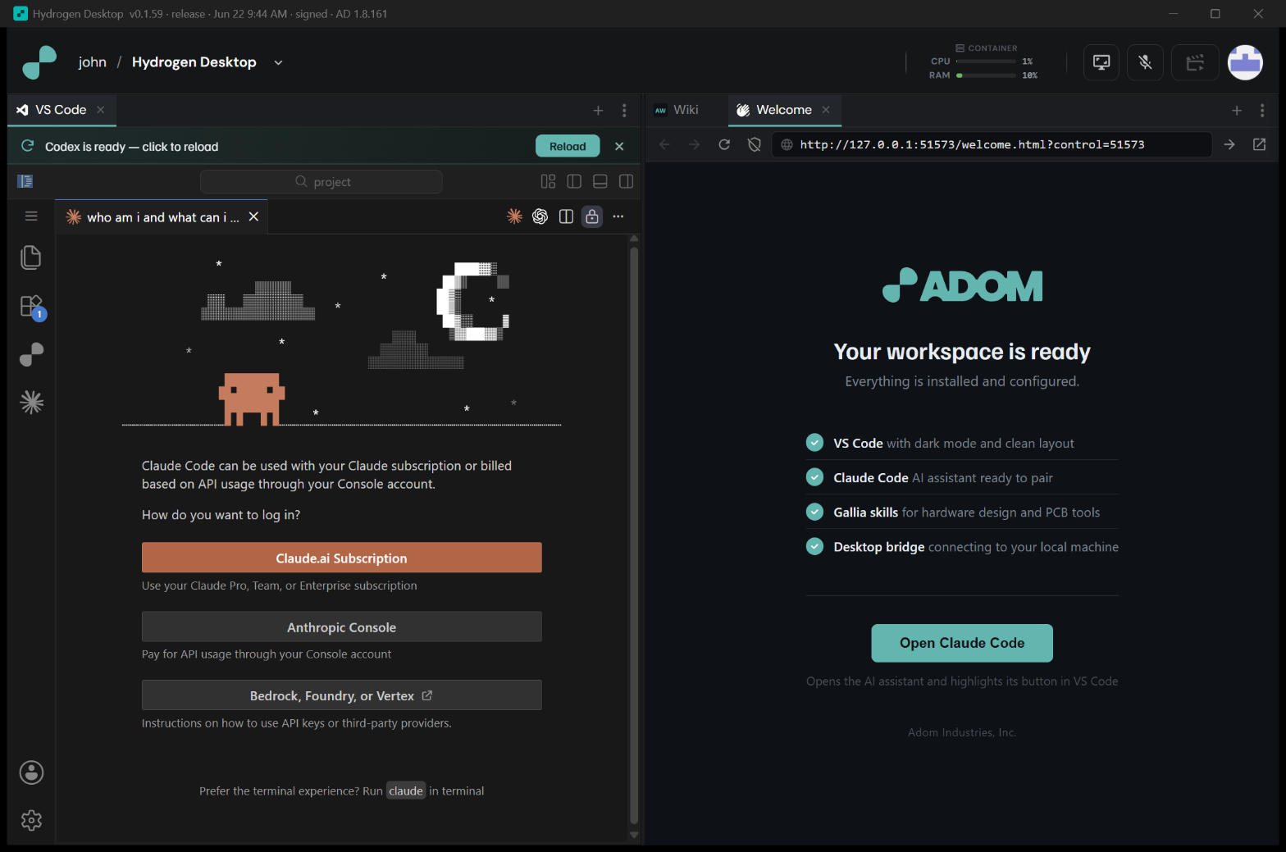
Task: Switch to the Wiki tab
Action: click(x=677, y=110)
